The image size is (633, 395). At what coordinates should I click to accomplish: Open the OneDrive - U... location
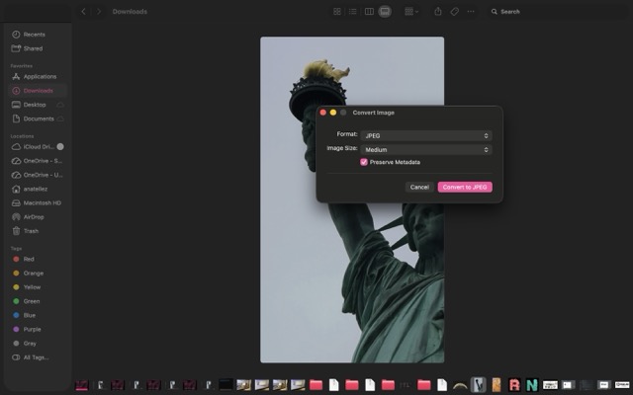tap(38, 175)
